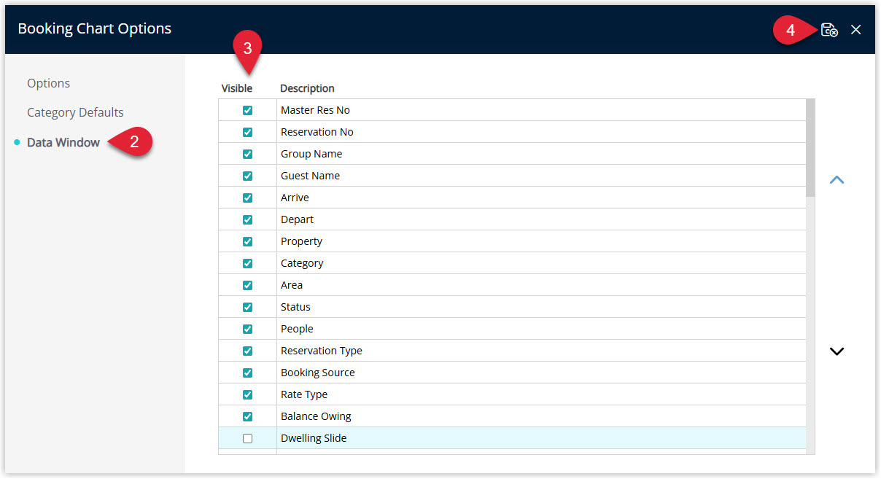Select the Rate Type description row
Viewport: 881px width, 479px height.
(541, 394)
